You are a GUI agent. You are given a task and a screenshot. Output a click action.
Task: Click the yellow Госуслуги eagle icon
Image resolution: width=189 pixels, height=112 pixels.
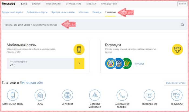point(177,49)
